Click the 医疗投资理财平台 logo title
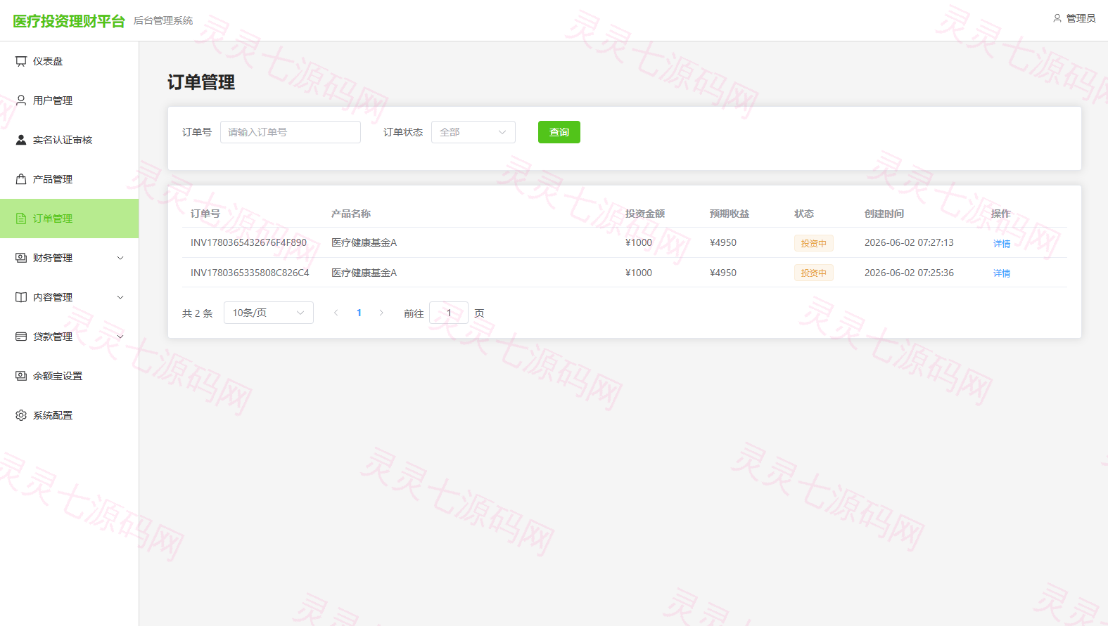This screenshot has width=1108, height=626. [69, 21]
